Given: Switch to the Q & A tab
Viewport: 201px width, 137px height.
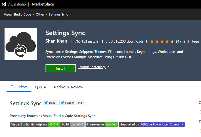Looking at the screenshot, I should point(41,87).
